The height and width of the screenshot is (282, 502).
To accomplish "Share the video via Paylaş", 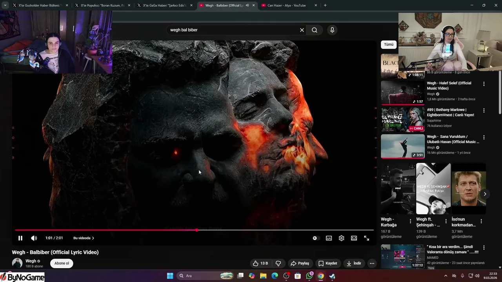I will click(300, 263).
